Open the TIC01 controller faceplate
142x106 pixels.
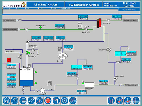80,26
